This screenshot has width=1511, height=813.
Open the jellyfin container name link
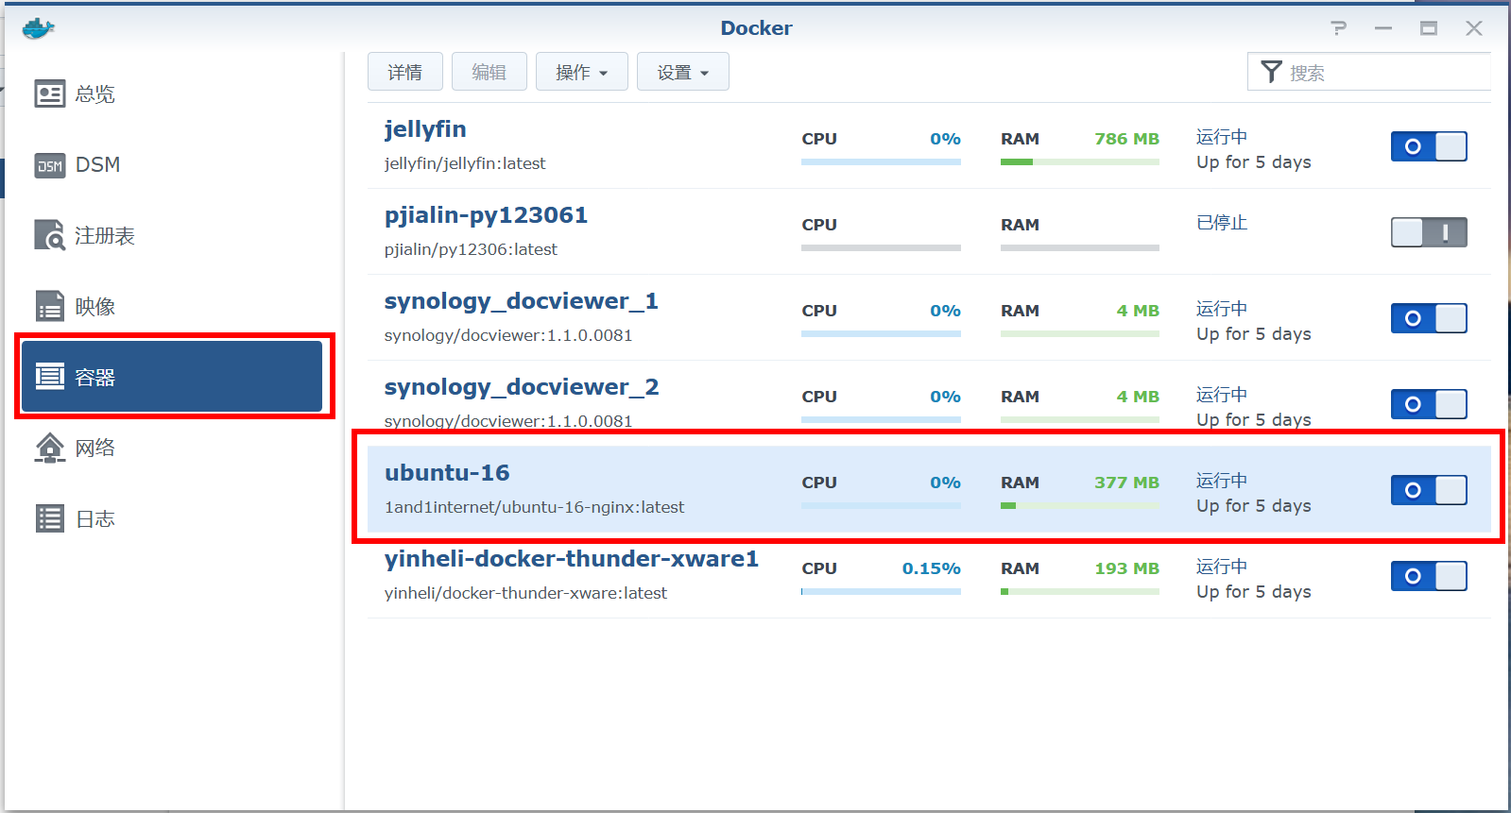pos(425,129)
